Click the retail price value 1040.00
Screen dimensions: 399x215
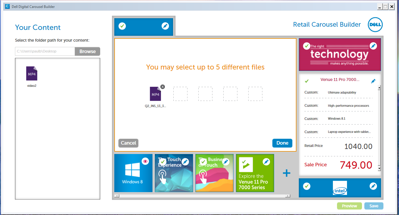[358, 146]
